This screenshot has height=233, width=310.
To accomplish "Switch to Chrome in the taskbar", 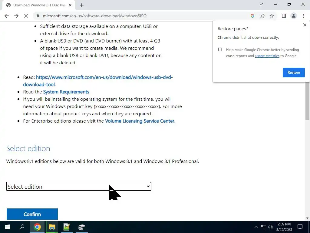I will [37, 227].
